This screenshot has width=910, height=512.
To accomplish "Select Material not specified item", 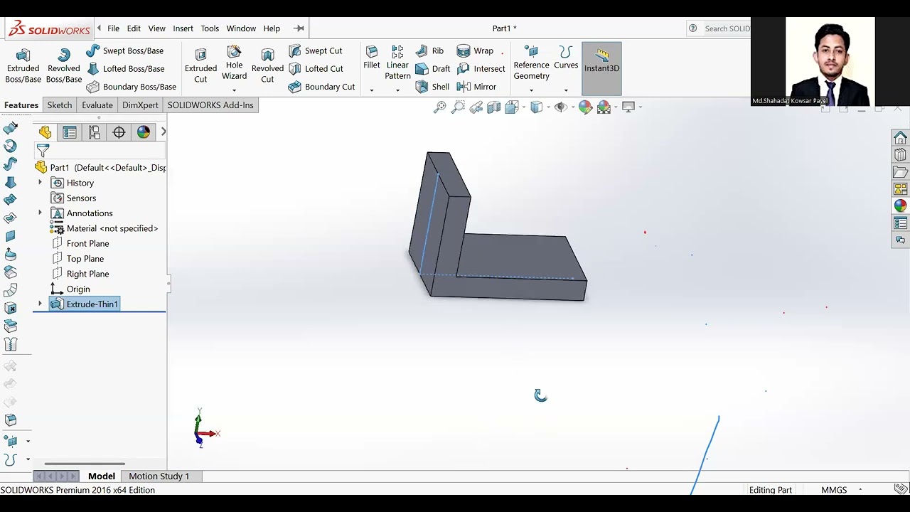I will pyautogui.click(x=104, y=228).
